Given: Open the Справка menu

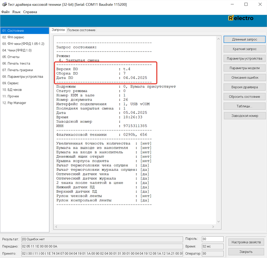Looking at the screenshot, I should click(30, 12).
